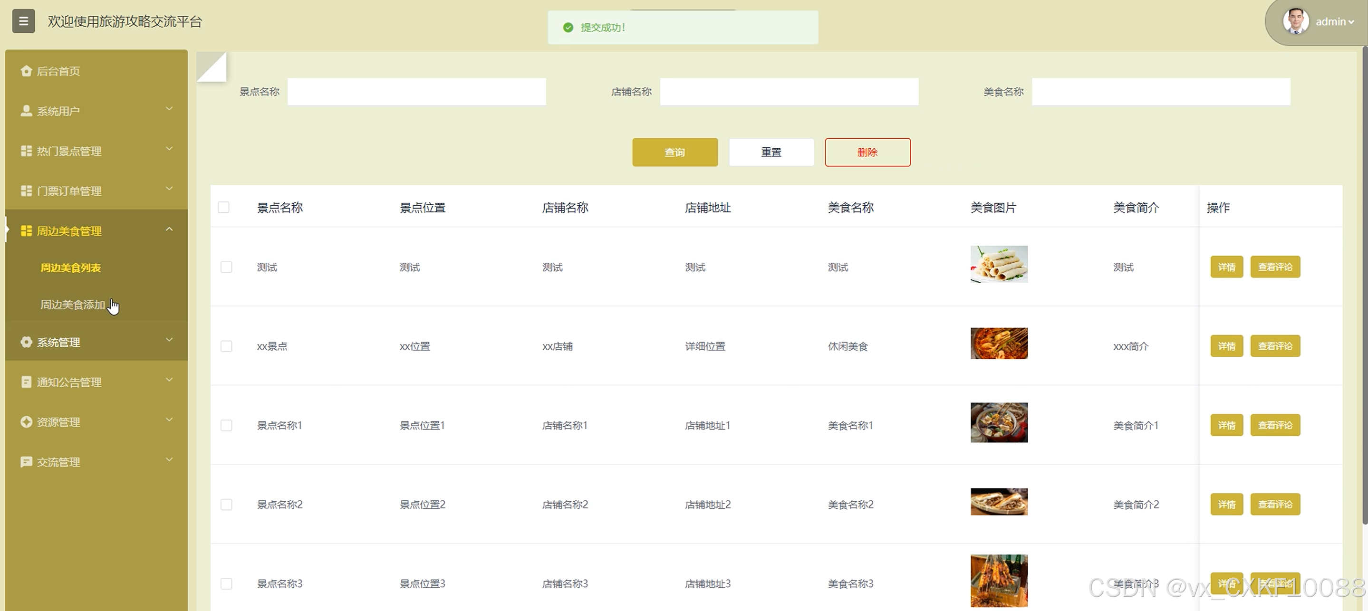Click the 后台首页 home icon
The height and width of the screenshot is (611, 1368).
click(x=26, y=71)
